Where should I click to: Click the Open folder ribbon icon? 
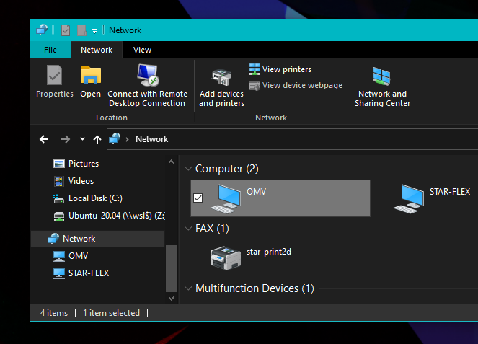pyautogui.click(x=91, y=75)
